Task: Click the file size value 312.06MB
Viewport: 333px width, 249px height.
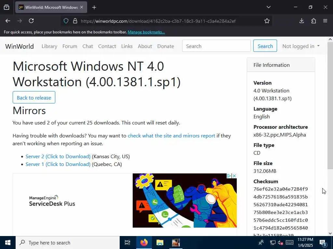Action: (x=265, y=171)
